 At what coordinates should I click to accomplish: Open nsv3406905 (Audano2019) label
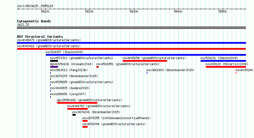coord(70,88)
